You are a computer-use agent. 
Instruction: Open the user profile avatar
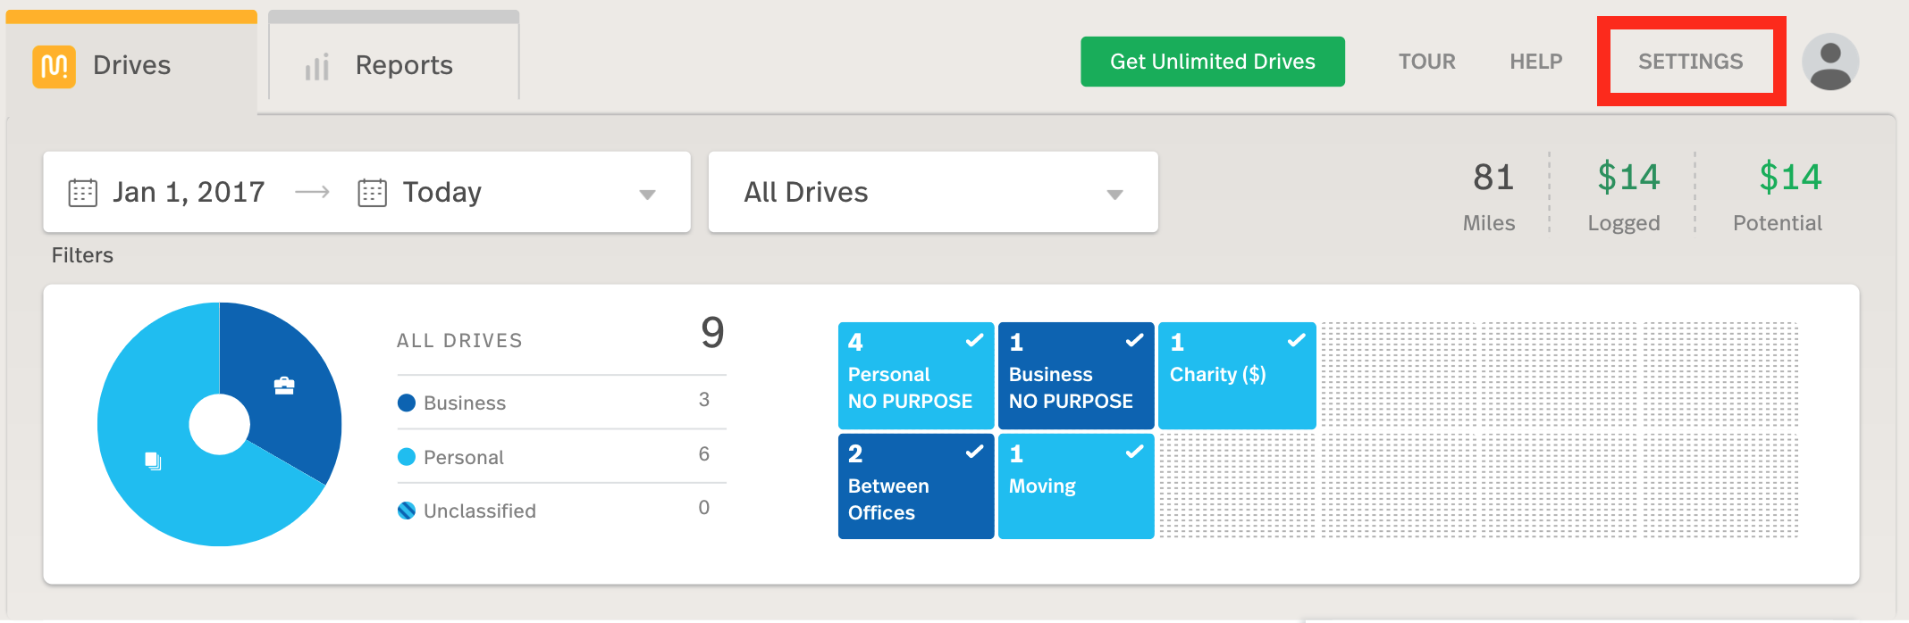coord(1830,62)
